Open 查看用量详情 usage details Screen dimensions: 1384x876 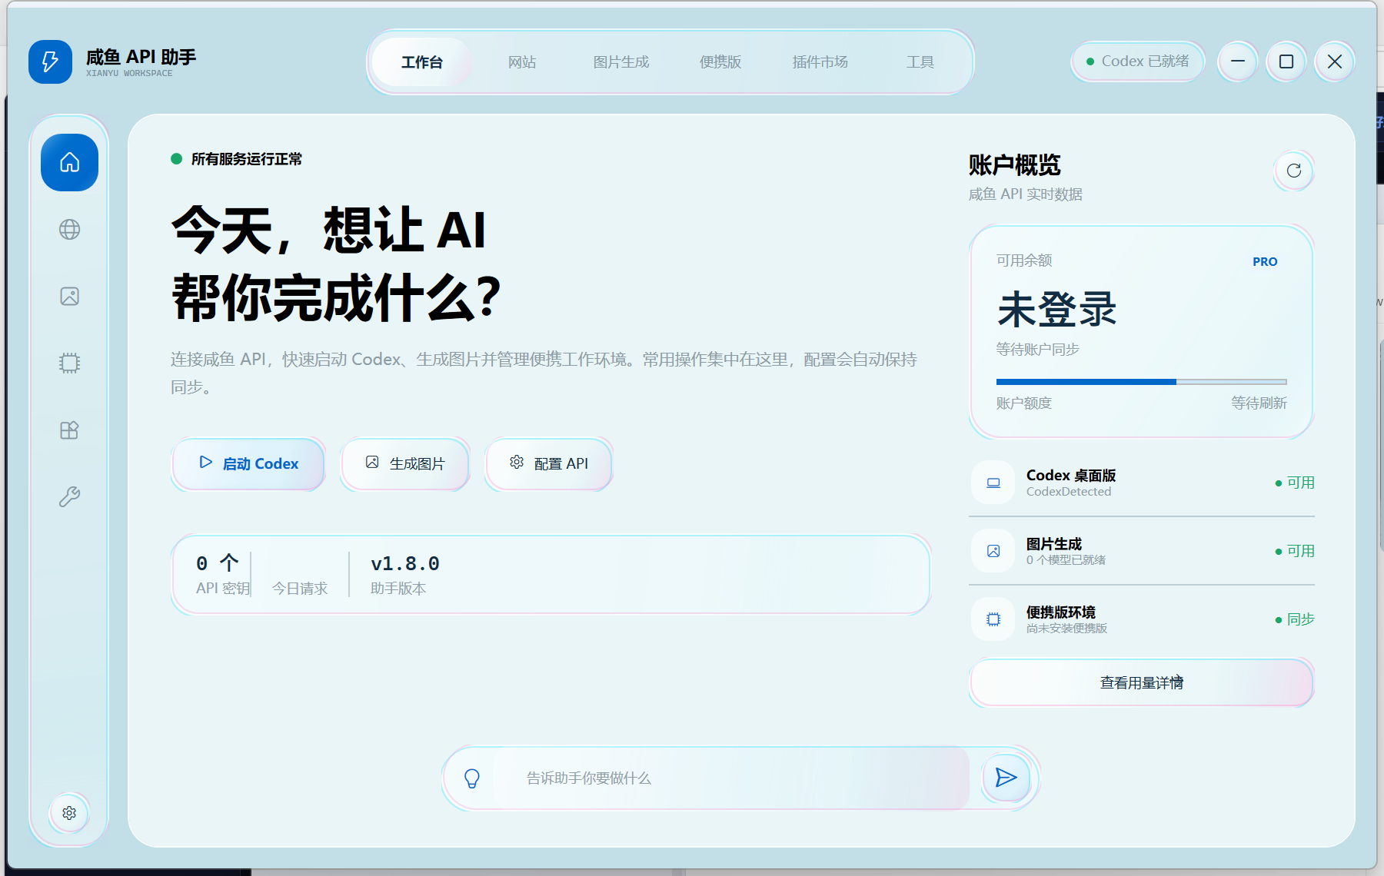pyautogui.click(x=1142, y=682)
